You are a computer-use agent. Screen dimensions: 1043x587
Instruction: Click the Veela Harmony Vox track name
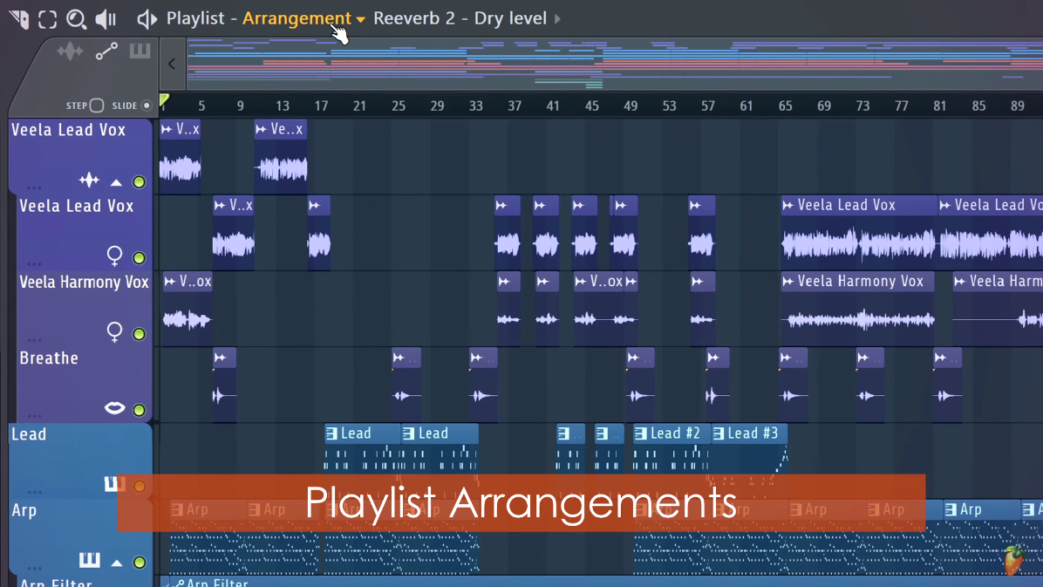coord(84,282)
